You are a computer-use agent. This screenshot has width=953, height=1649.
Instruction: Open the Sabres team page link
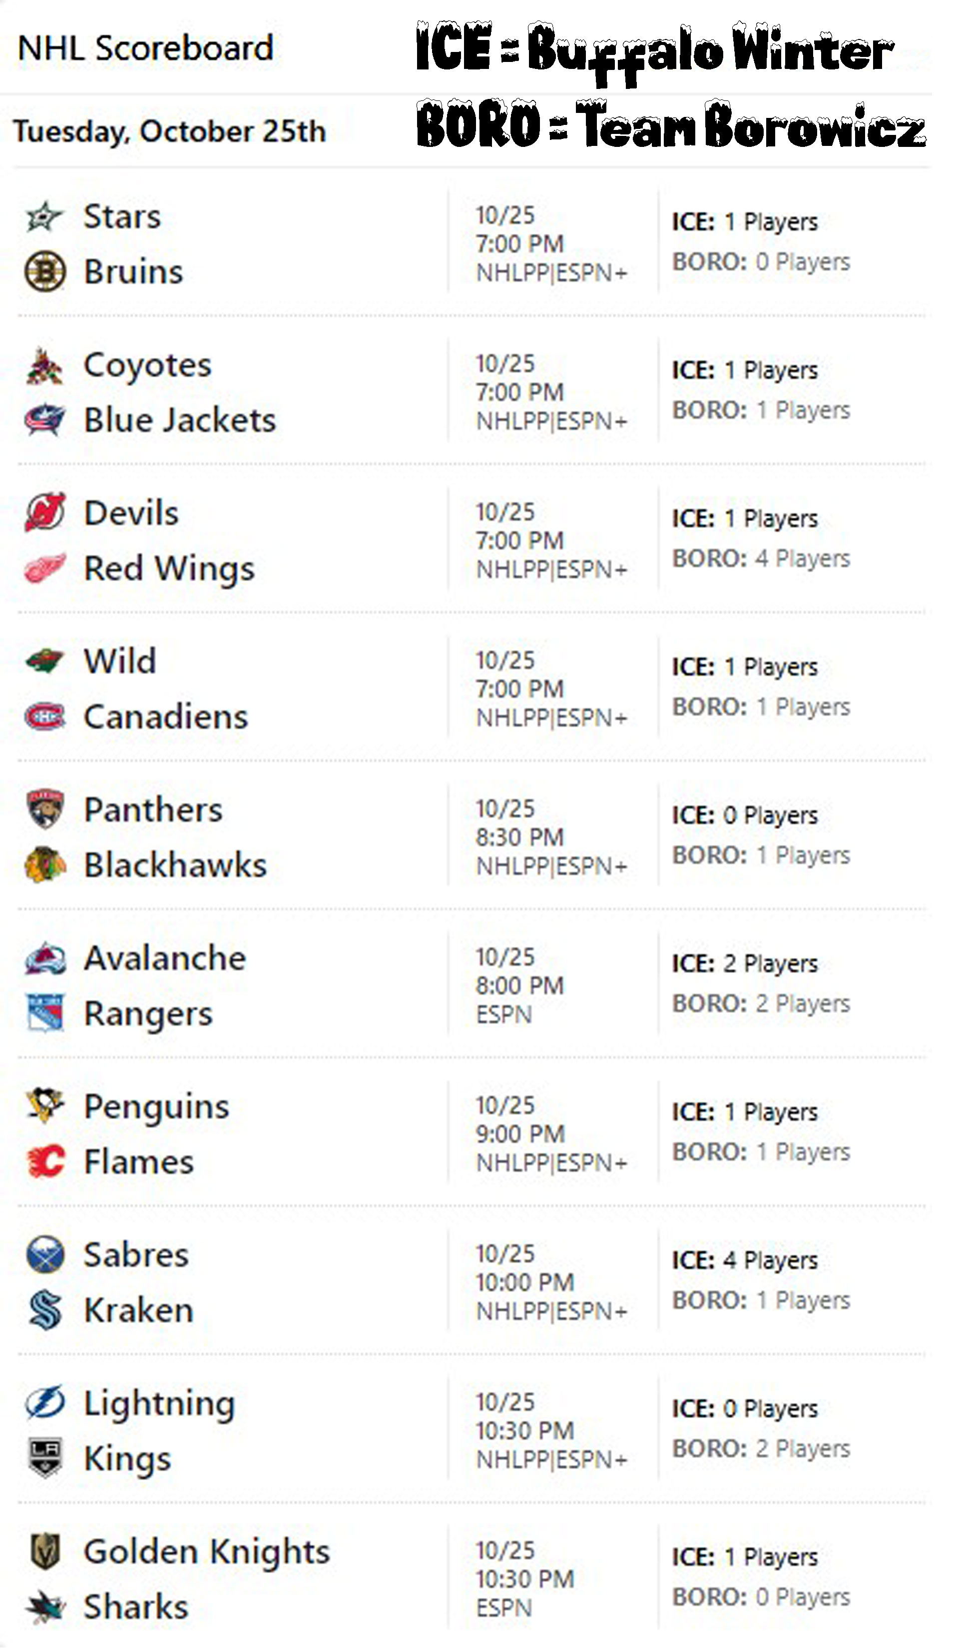pyautogui.click(x=136, y=1256)
